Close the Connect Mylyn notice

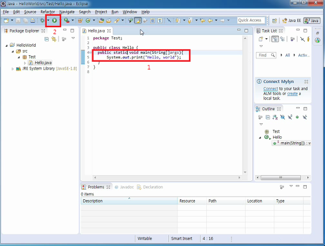coord(306,82)
